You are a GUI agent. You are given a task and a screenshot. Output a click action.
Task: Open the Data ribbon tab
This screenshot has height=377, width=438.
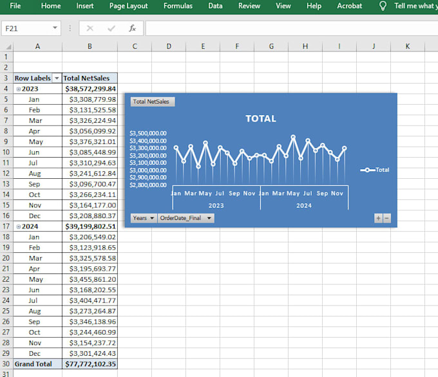(215, 6)
